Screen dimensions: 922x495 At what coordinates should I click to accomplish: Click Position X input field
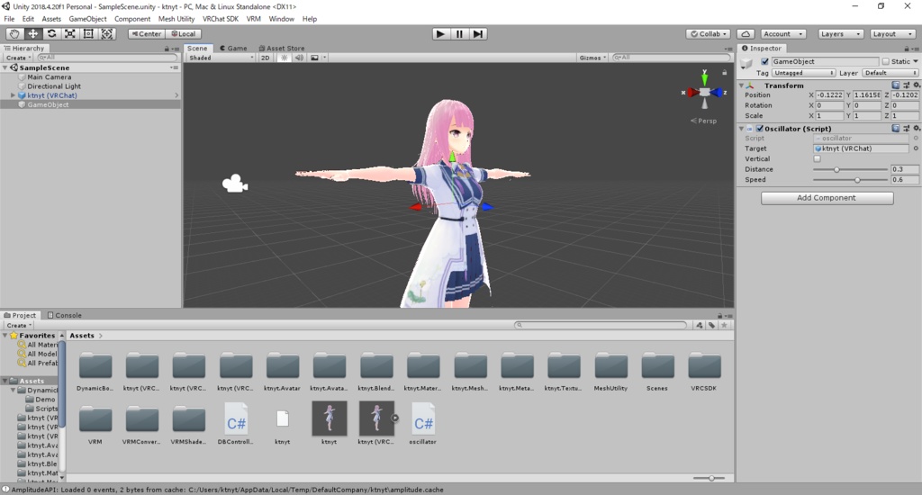point(829,94)
